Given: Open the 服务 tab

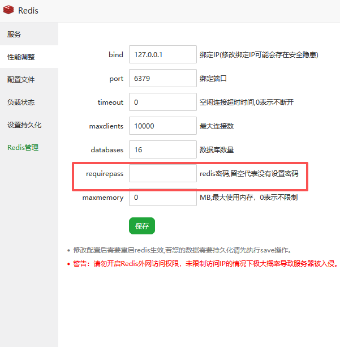Looking at the screenshot, I should [x=29, y=34].
